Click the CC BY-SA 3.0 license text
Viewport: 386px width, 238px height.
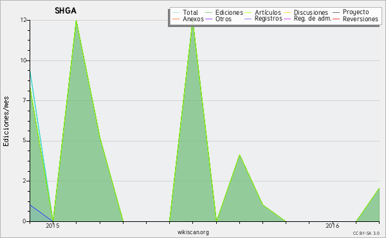pos(366,233)
